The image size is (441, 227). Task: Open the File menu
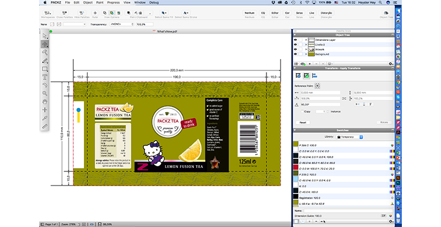[x=67, y=2]
